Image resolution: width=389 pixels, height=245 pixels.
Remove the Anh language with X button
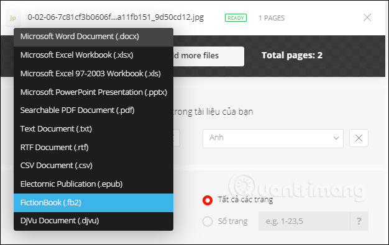pyautogui.click(x=359, y=138)
